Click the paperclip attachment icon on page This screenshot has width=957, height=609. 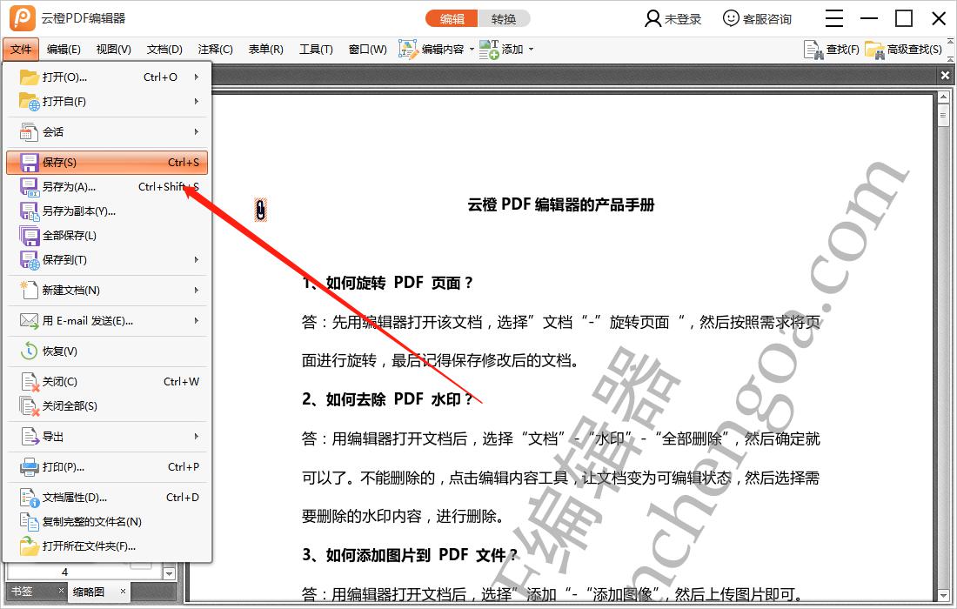click(x=261, y=210)
